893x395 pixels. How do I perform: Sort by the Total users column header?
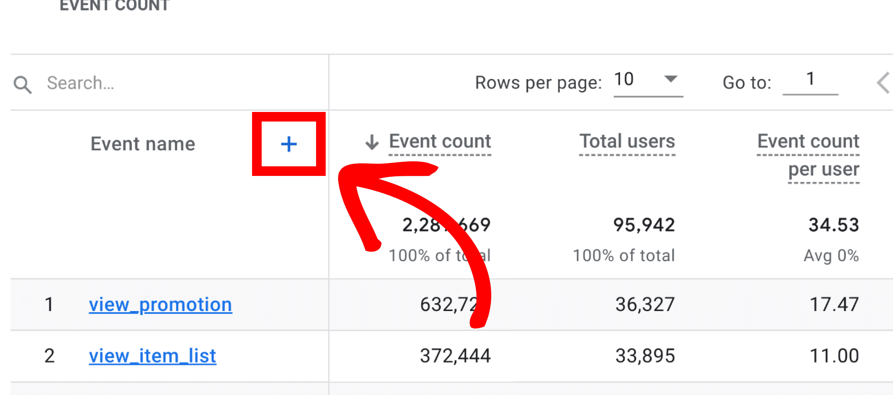coord(627,142)
